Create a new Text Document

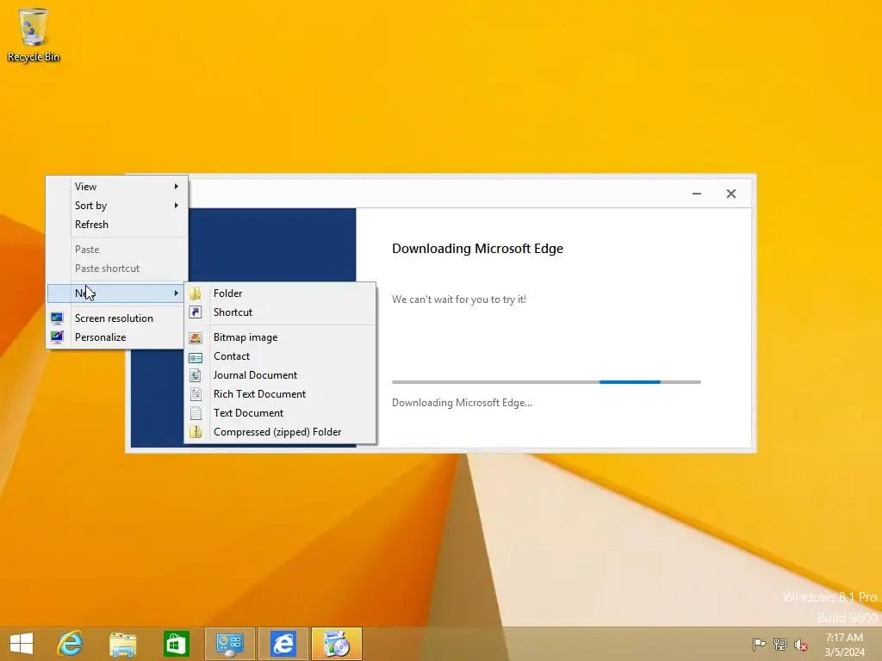tap(280, 413)
